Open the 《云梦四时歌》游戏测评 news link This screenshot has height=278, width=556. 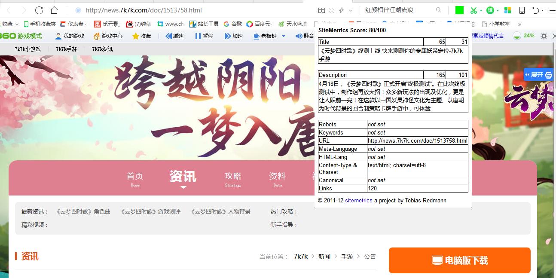click(x=150, y=211)
